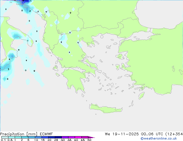The image size is (183, 141).
Task: Click the '25' legend value
Action: pos(56,140)
